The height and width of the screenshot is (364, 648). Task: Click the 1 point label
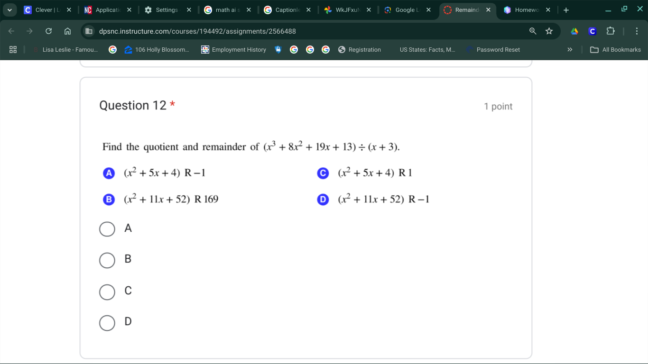point(498,107)
